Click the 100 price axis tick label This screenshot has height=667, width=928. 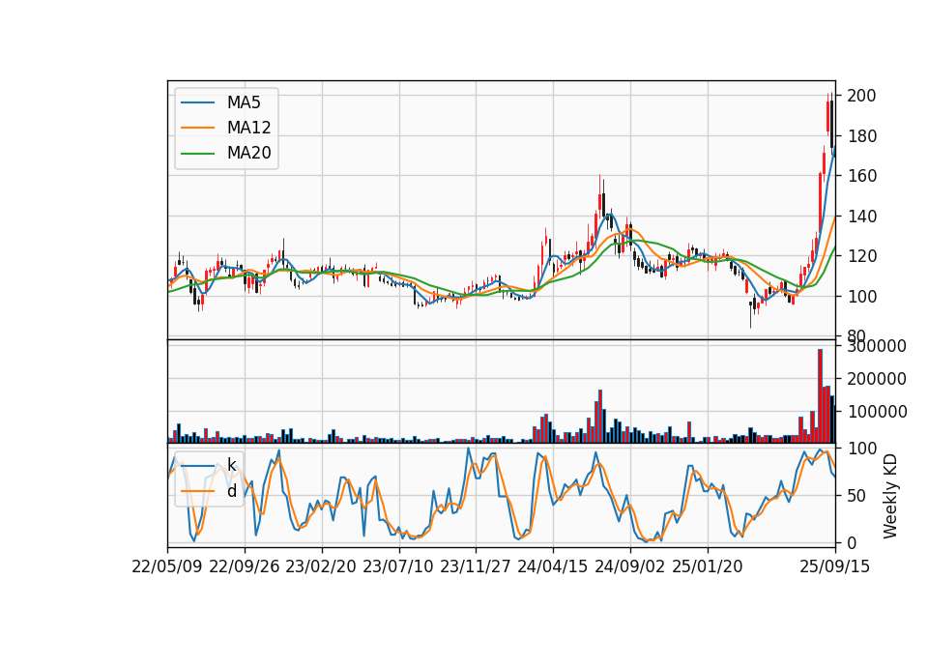click(861, 297)
